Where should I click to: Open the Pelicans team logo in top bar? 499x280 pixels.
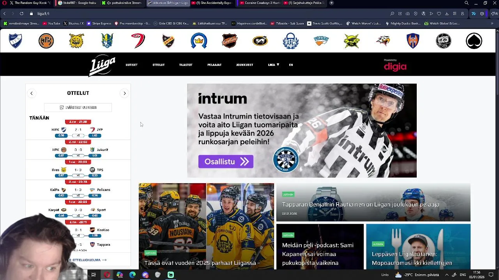(x=321, y=40)
